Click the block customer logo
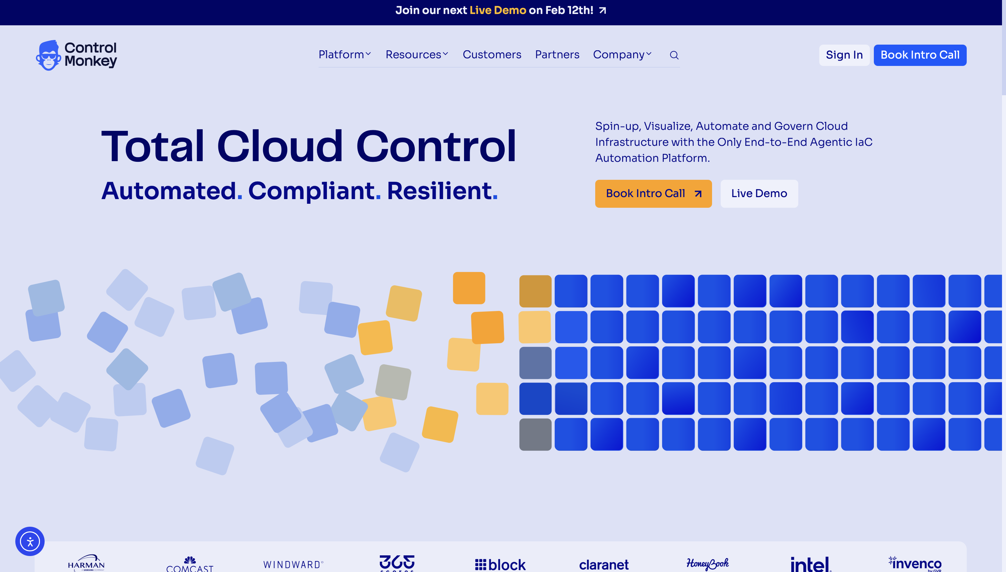 (500, 565)
